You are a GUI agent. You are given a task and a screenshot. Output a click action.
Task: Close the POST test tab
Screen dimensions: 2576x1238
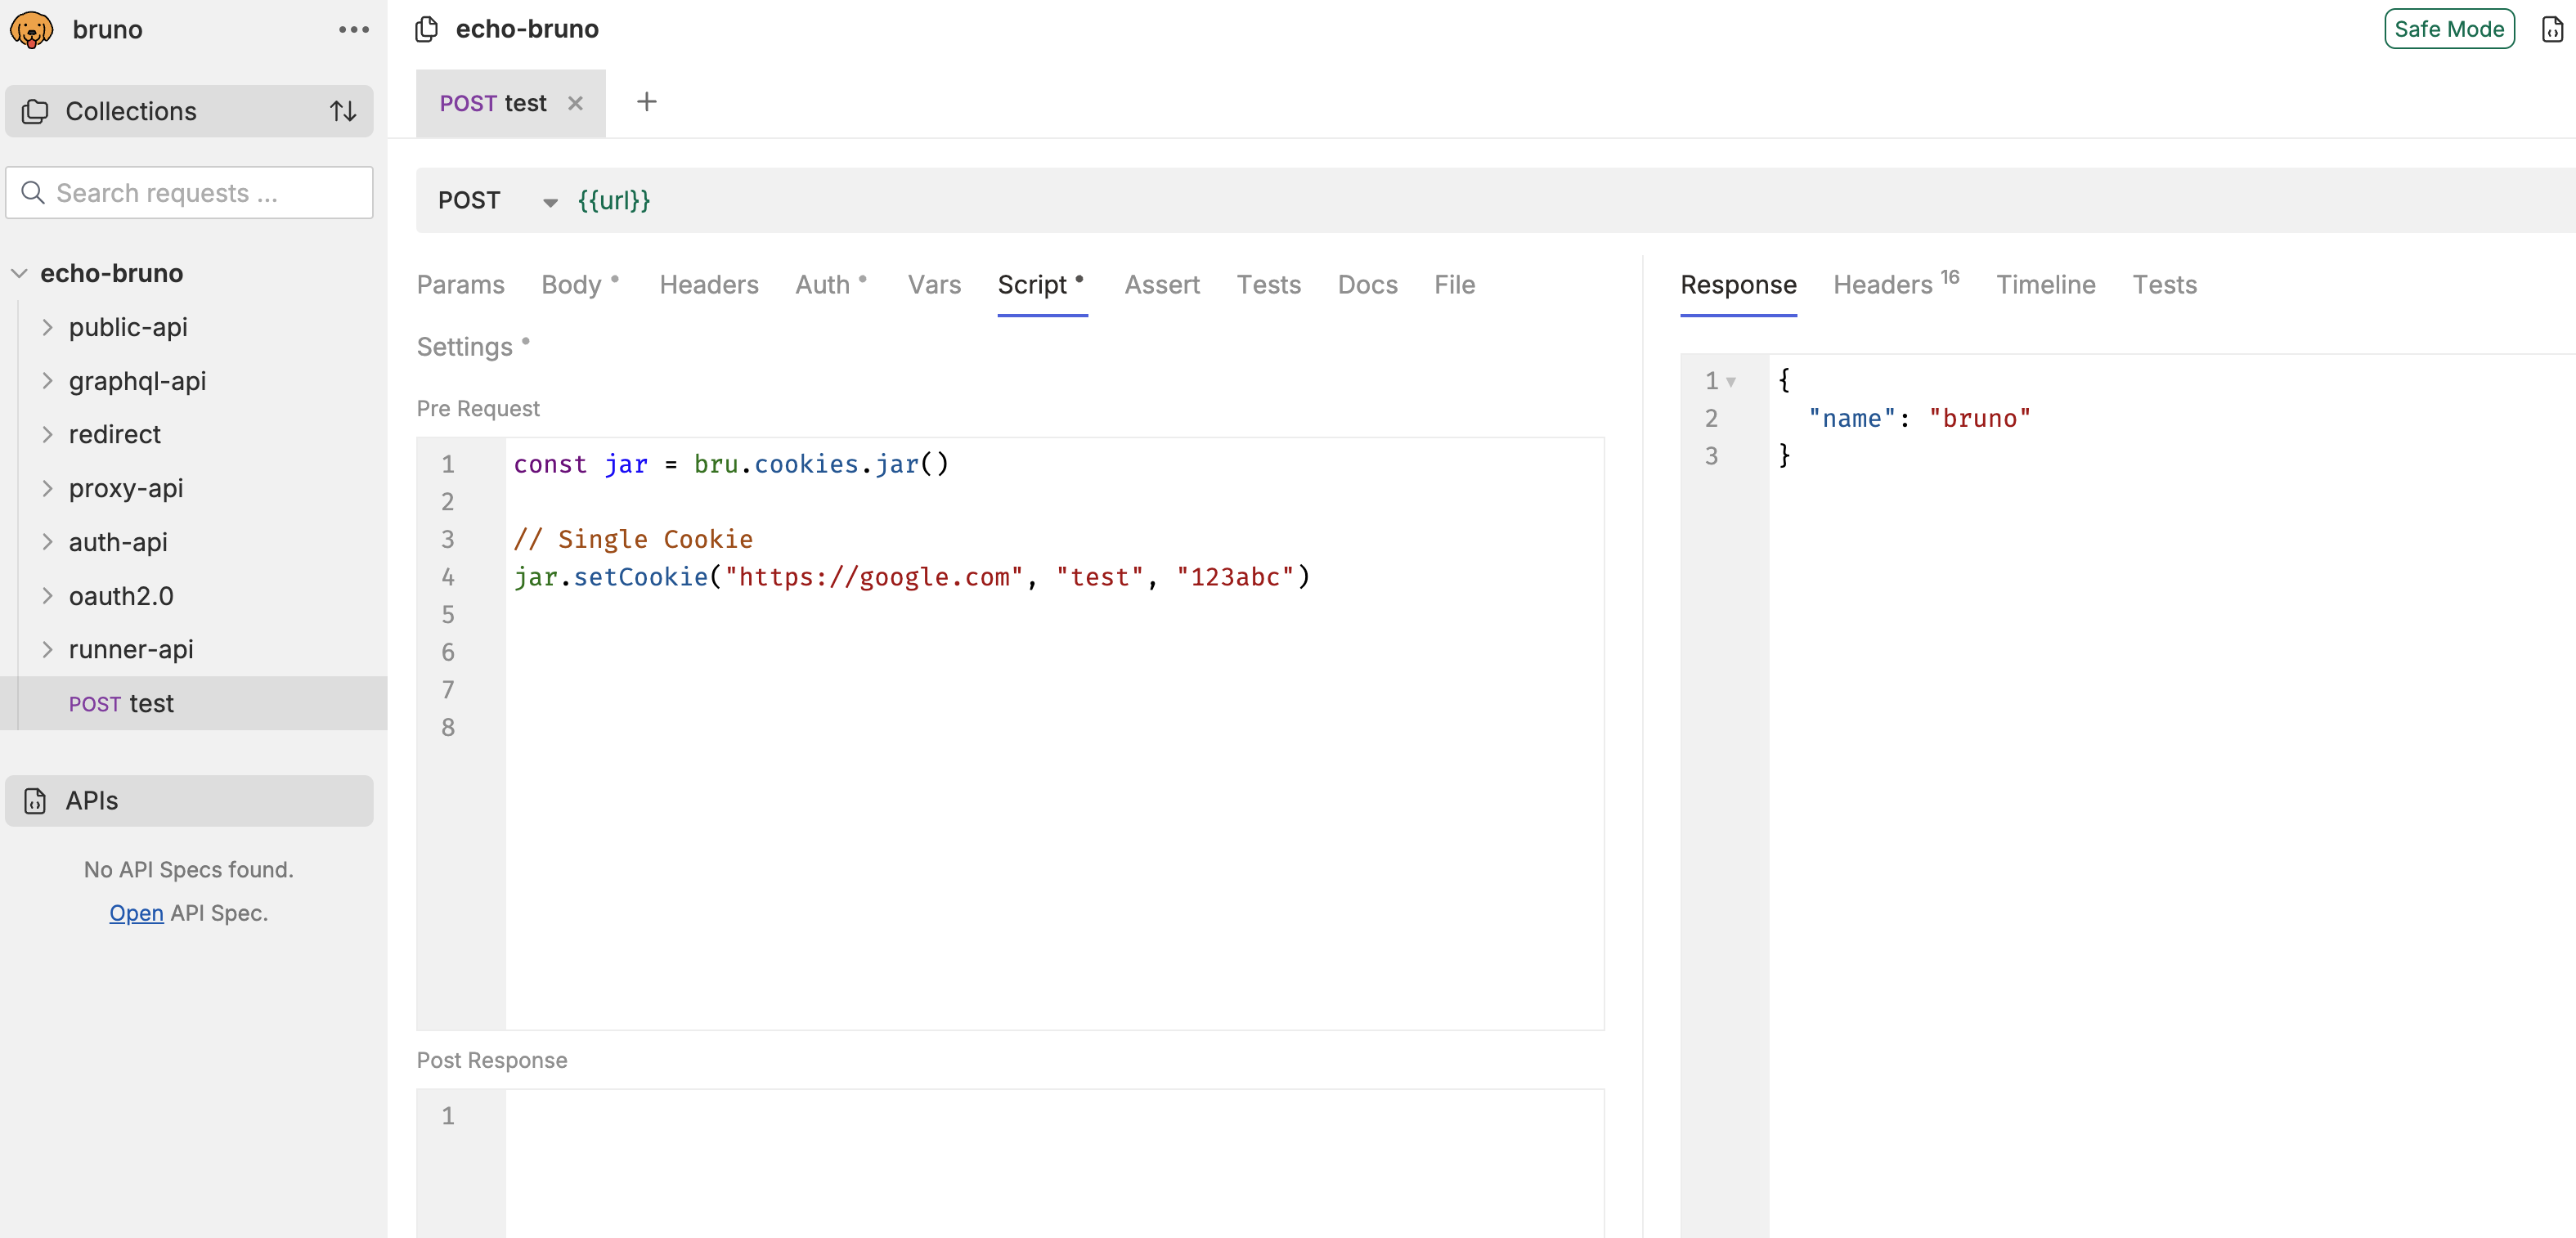576,103
